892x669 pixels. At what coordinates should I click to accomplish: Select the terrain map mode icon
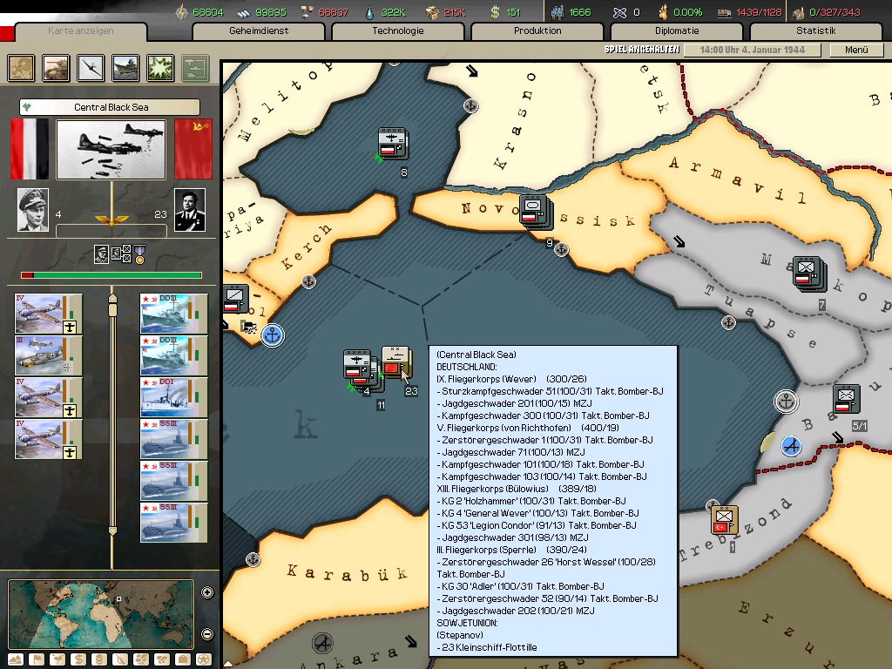click(x=16, y=660)
